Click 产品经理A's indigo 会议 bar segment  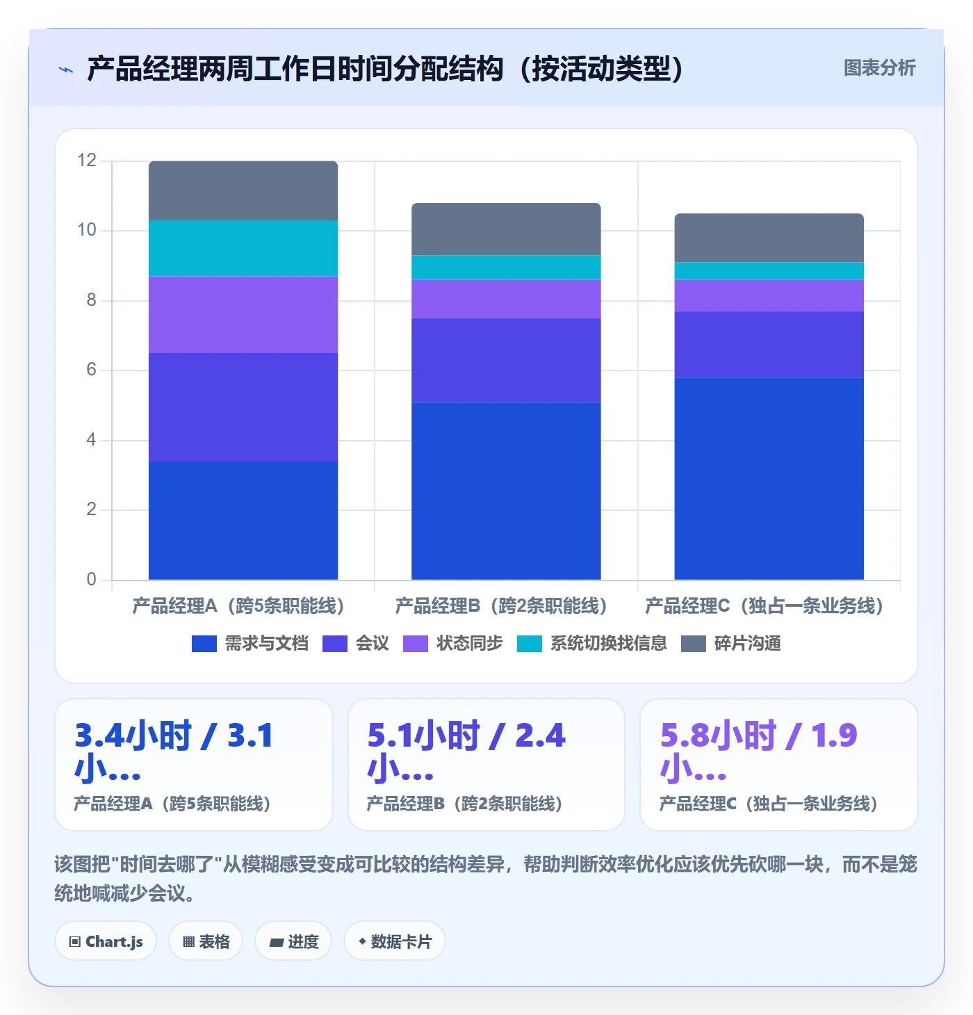tap(243, 407)
